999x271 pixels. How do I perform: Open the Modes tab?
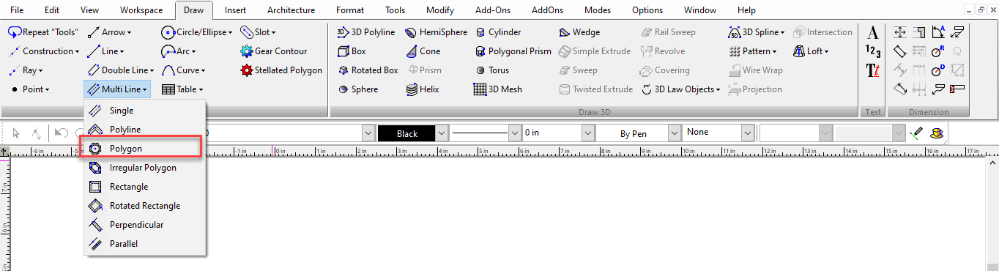[598, 10]
